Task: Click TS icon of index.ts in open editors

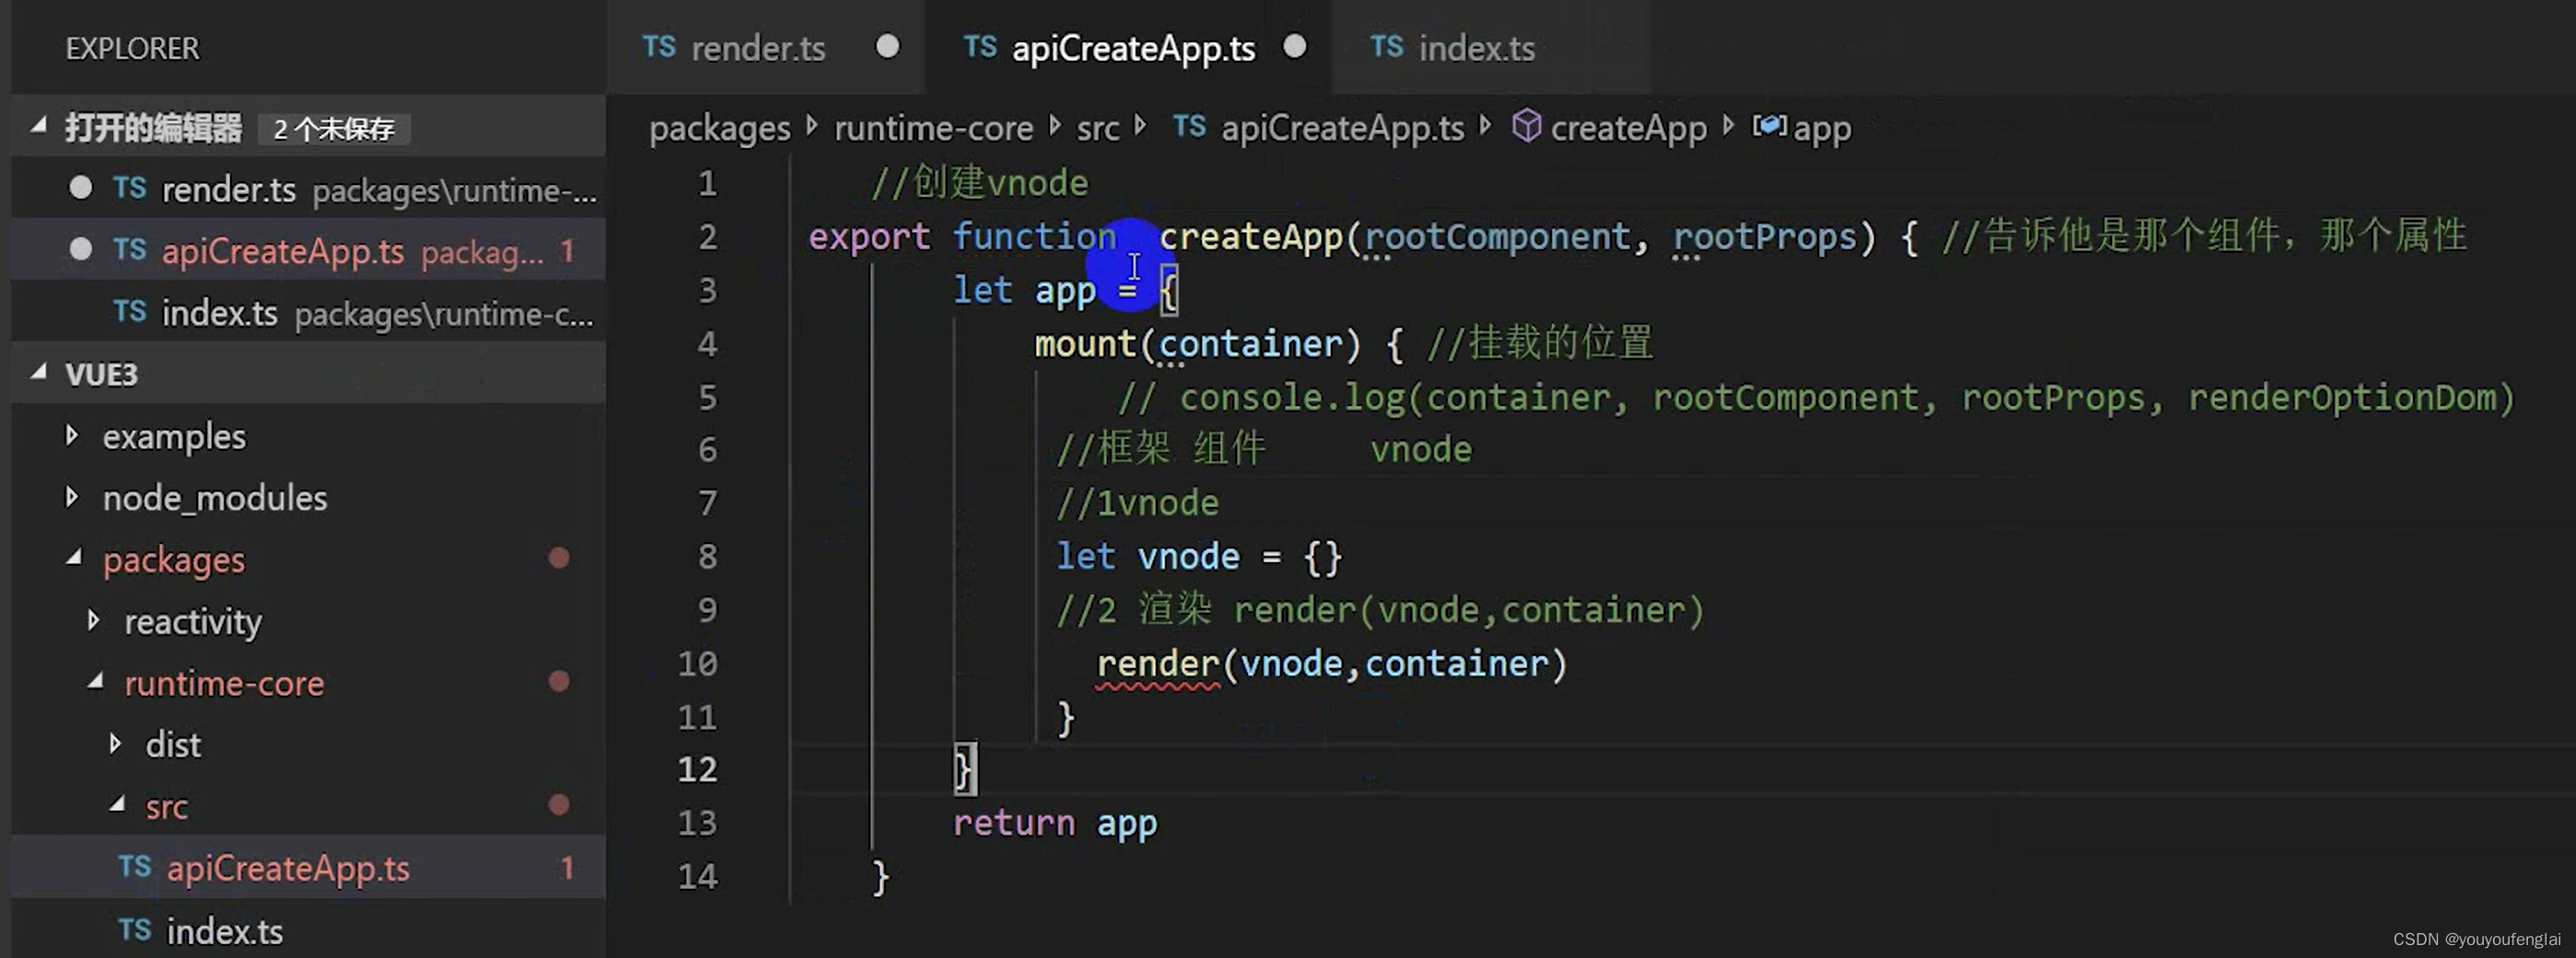Action: coord(129,311)
